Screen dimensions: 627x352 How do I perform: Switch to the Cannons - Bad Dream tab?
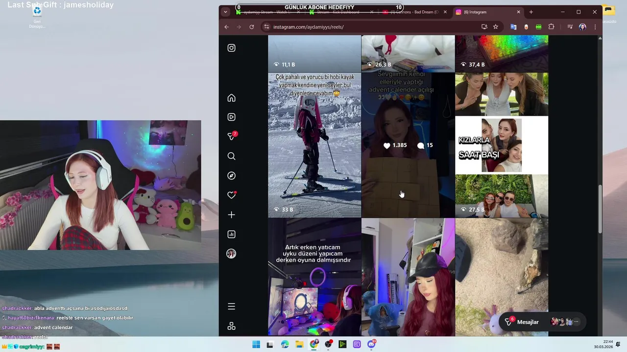click(414, 12)
